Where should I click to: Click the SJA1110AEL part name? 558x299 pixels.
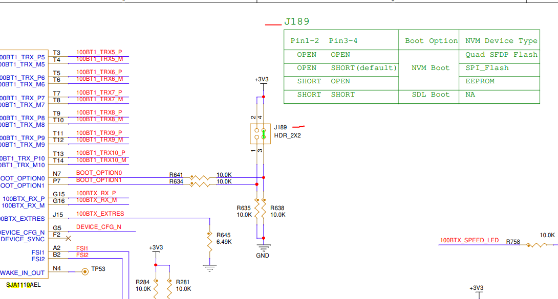pyautogui.click(x=24, y=285)
